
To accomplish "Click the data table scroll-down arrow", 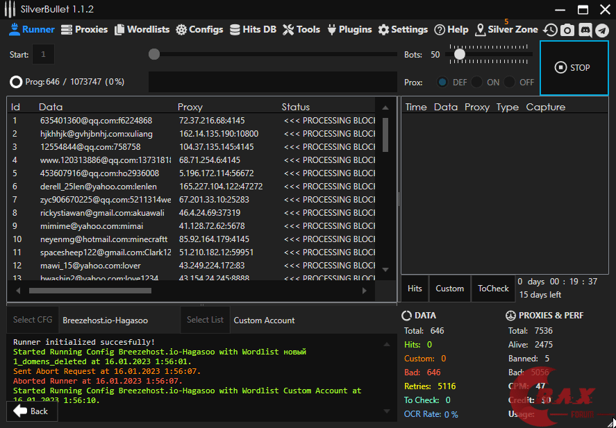I will click(x=385, y=268).
